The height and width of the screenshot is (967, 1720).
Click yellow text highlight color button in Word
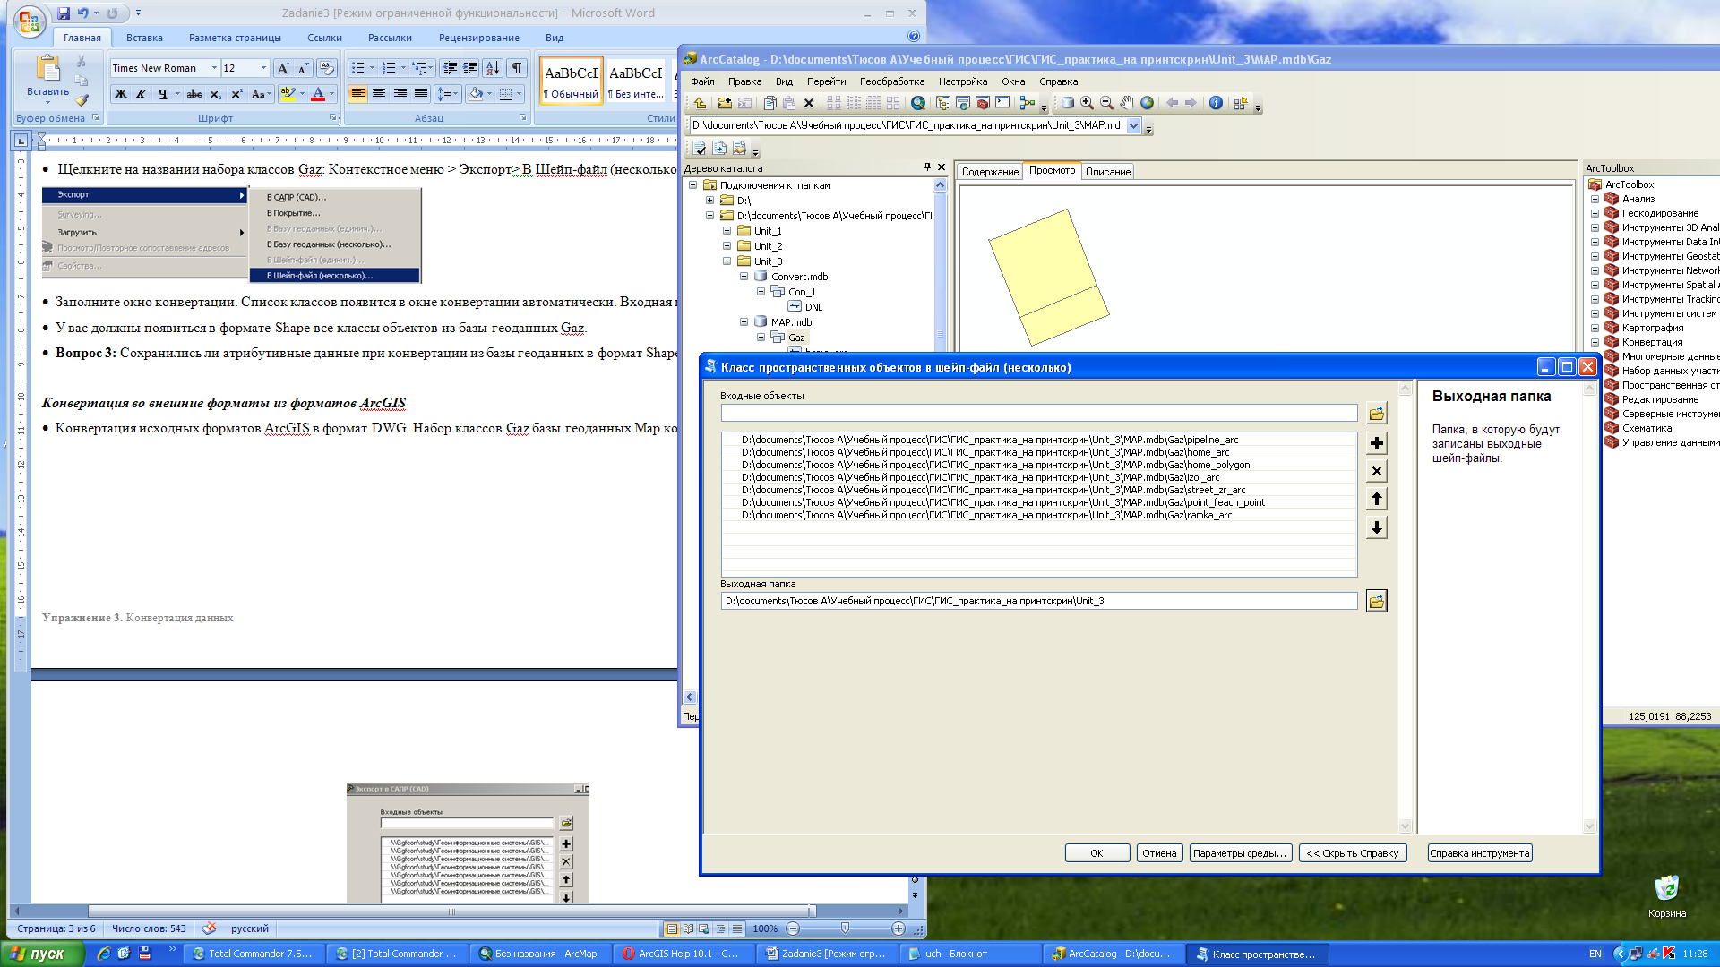[288, 94]
